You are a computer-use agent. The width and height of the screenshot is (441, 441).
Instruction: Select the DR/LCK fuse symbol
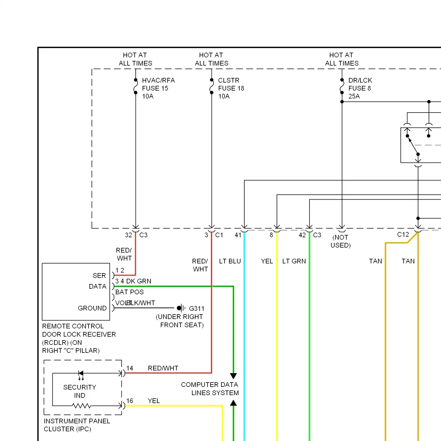(342, 86)
